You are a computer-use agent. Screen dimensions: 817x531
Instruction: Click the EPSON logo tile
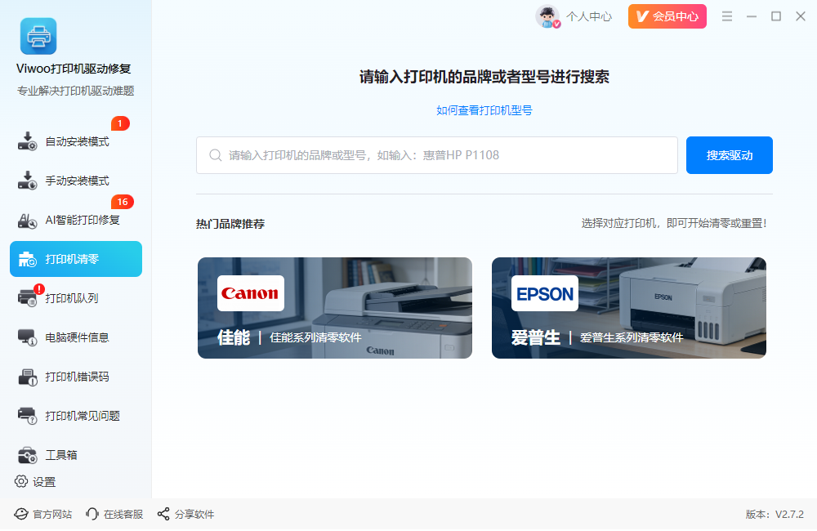pos(544,293)
